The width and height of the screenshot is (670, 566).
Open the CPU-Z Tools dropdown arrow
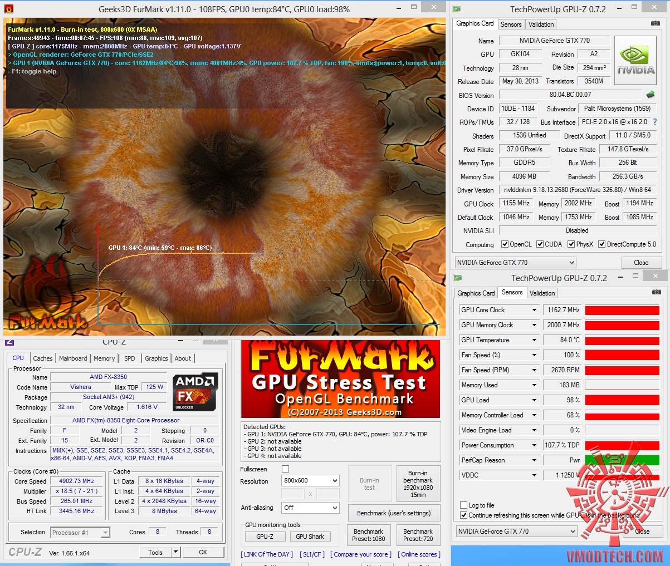[x=175, y=552]
